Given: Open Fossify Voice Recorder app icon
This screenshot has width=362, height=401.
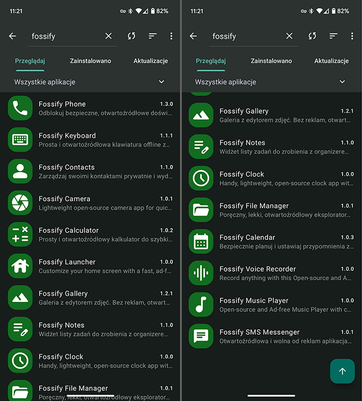Looking at the screenshot, I should (x=201, y=273).
